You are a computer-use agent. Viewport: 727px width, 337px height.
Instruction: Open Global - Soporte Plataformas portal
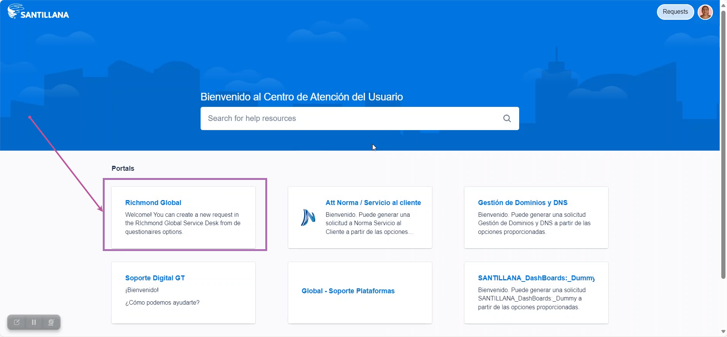348,291
